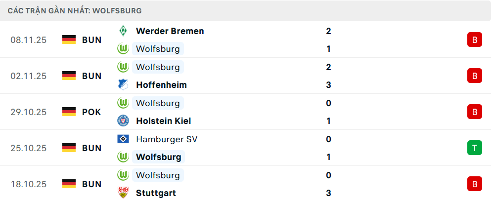Click the Stuttgart club crest
This screenshot has height=201, width=493.
(x=123, y=193)
